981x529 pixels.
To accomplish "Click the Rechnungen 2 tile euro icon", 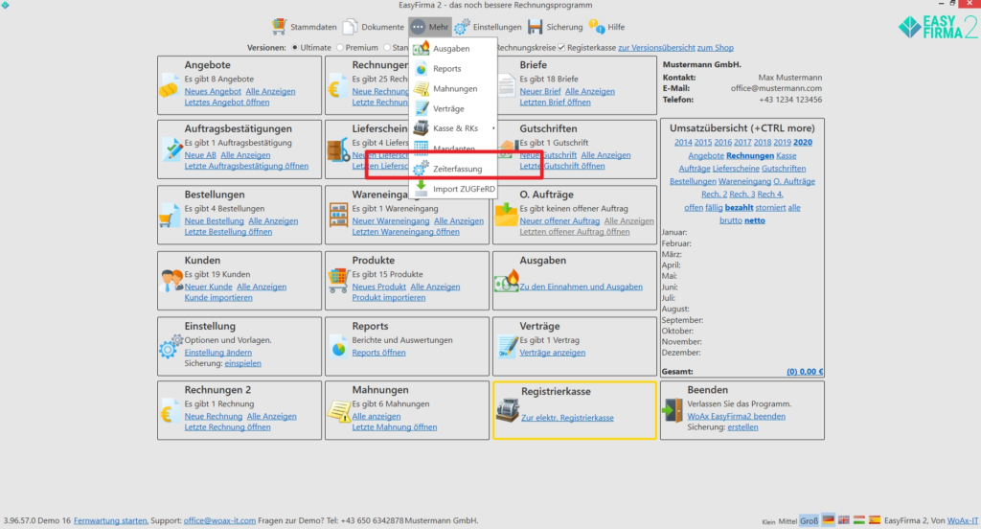I will click(169, 412).
